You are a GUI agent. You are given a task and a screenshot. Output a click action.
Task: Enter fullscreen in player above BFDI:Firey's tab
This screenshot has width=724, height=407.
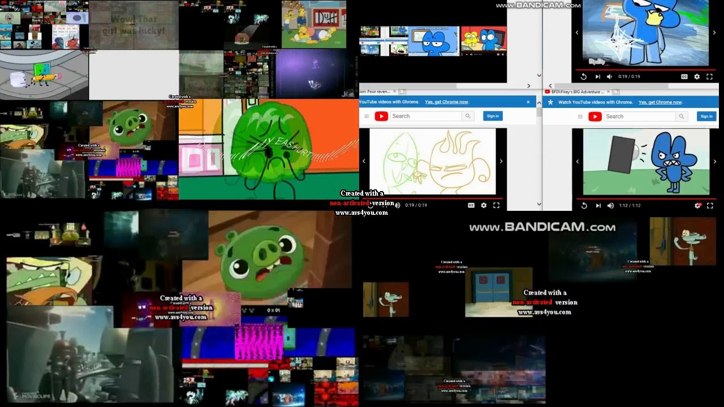(709, 76)
